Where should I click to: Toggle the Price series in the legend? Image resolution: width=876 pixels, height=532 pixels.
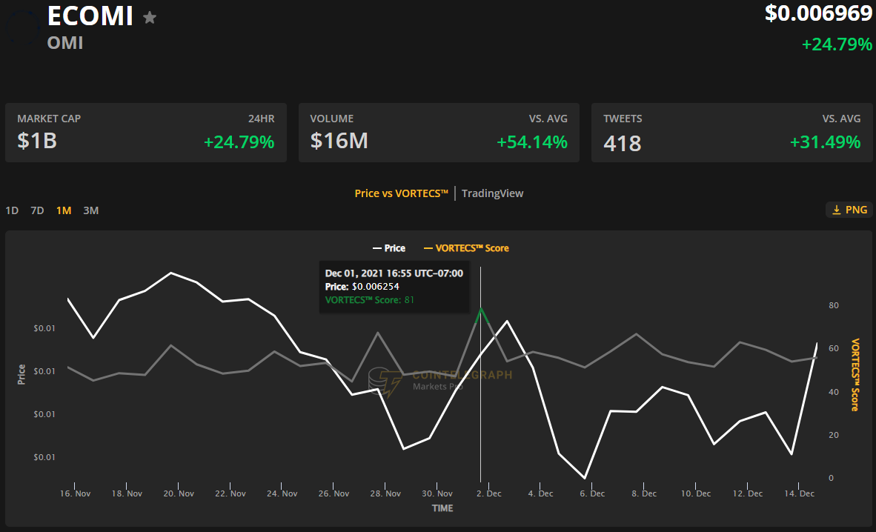point(389,248)
